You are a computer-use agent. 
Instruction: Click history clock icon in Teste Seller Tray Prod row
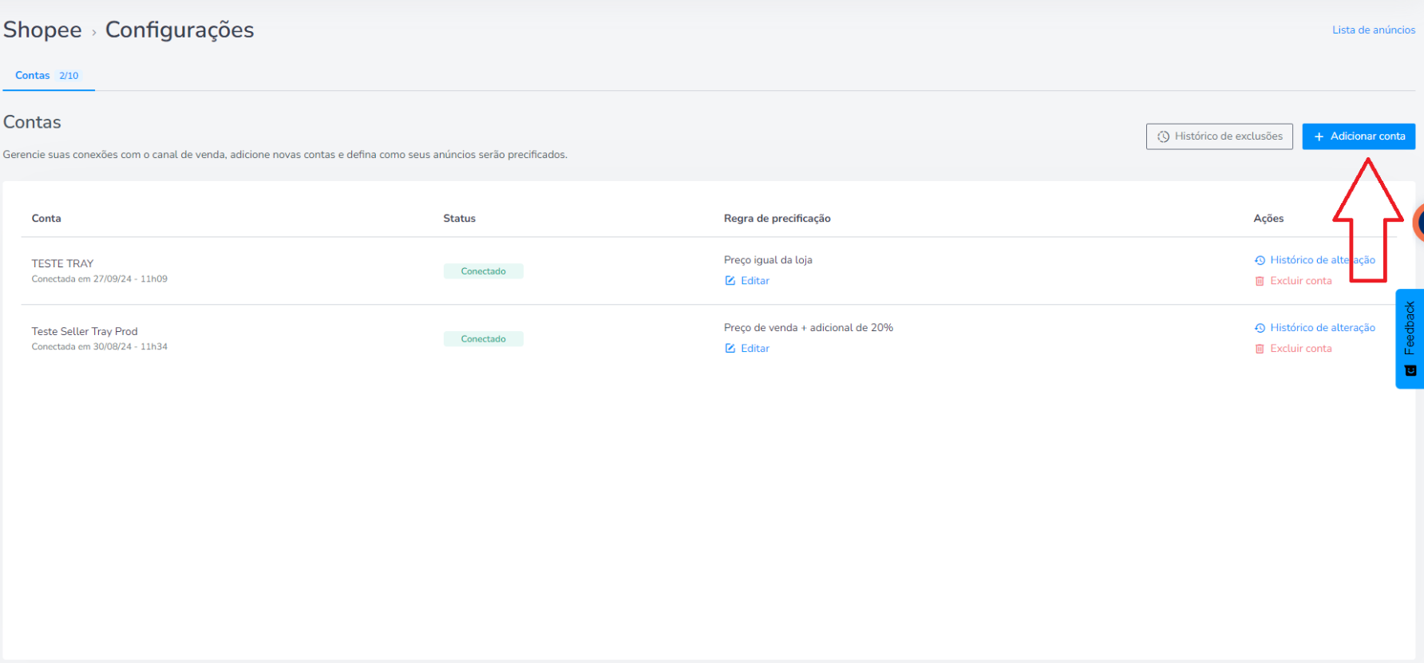[x=1260, y=328]
